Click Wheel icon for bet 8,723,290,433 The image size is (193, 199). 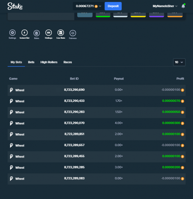pyautogui.click(x=12, y=101)
